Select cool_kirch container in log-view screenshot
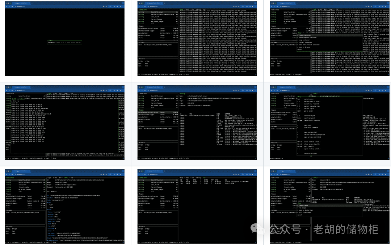This screenshot has height=245, width=391. pos(158,17)
